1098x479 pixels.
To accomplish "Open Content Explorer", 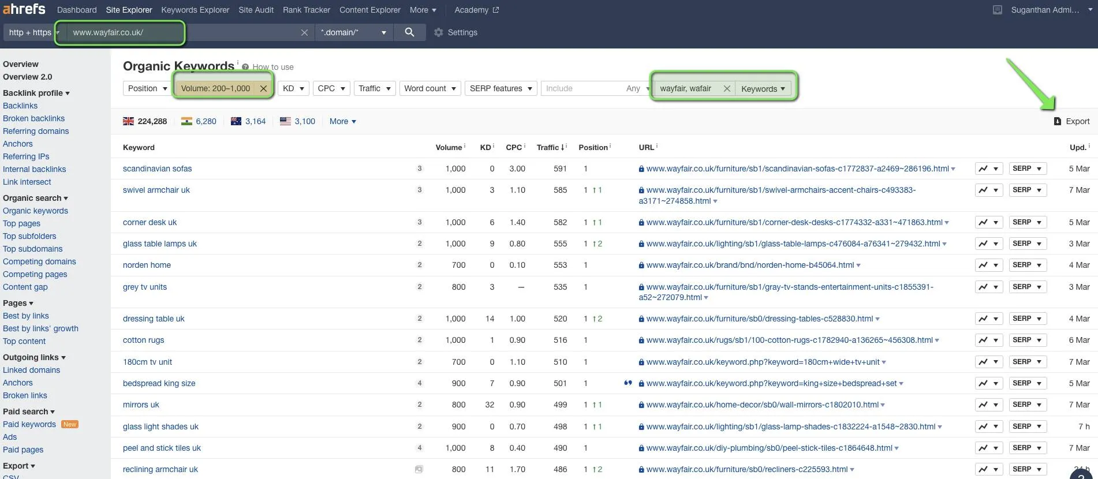I will click(370, 10).
